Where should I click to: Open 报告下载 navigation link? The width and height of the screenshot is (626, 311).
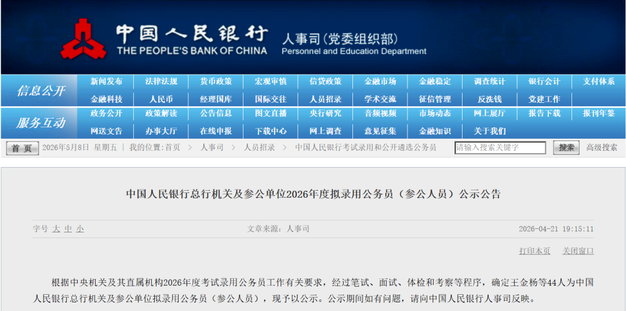click(544, 113)
